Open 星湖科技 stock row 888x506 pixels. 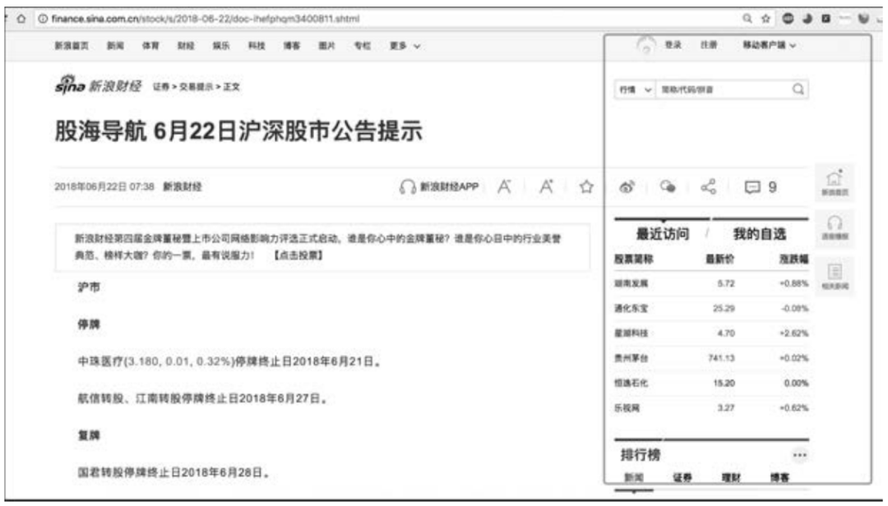pos(711,333)
